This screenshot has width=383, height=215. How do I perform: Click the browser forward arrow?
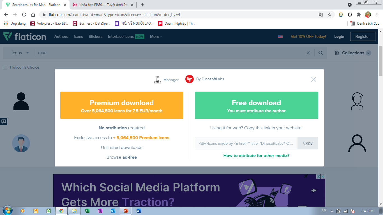pos(15,15)
